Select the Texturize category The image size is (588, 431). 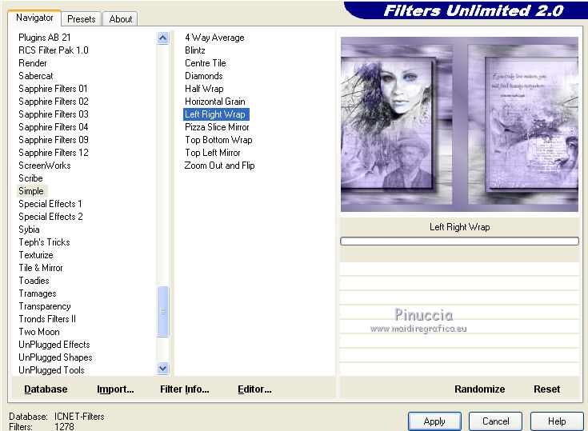pyautogui.click(x=36, y=255)
